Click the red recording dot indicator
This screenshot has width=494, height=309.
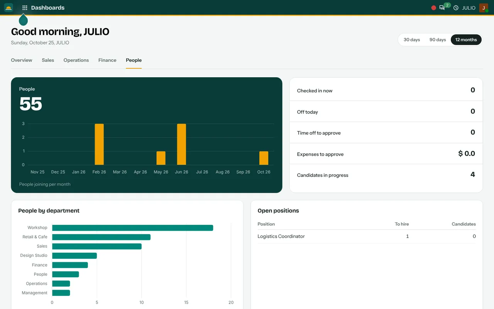point(433,8)
